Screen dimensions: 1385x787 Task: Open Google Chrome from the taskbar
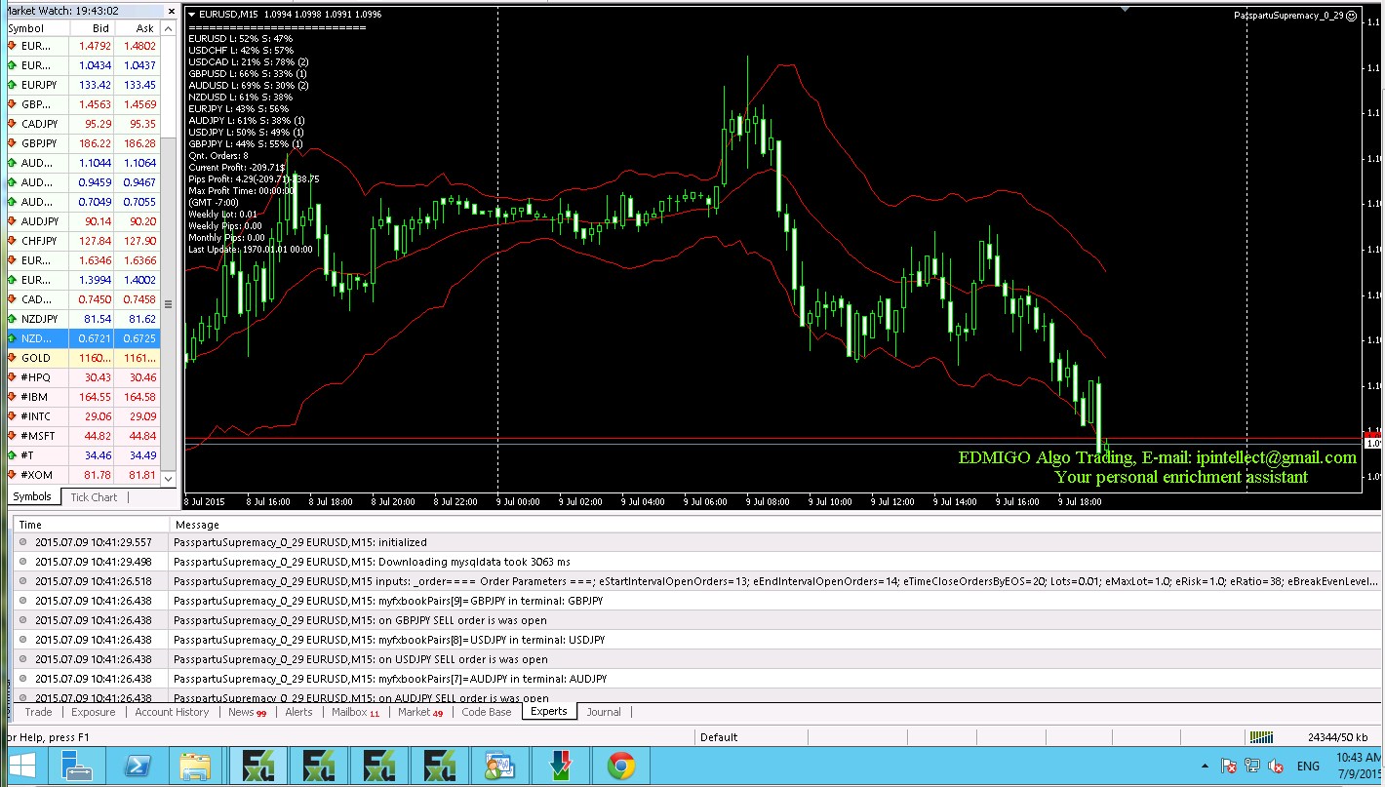(619, 767)
